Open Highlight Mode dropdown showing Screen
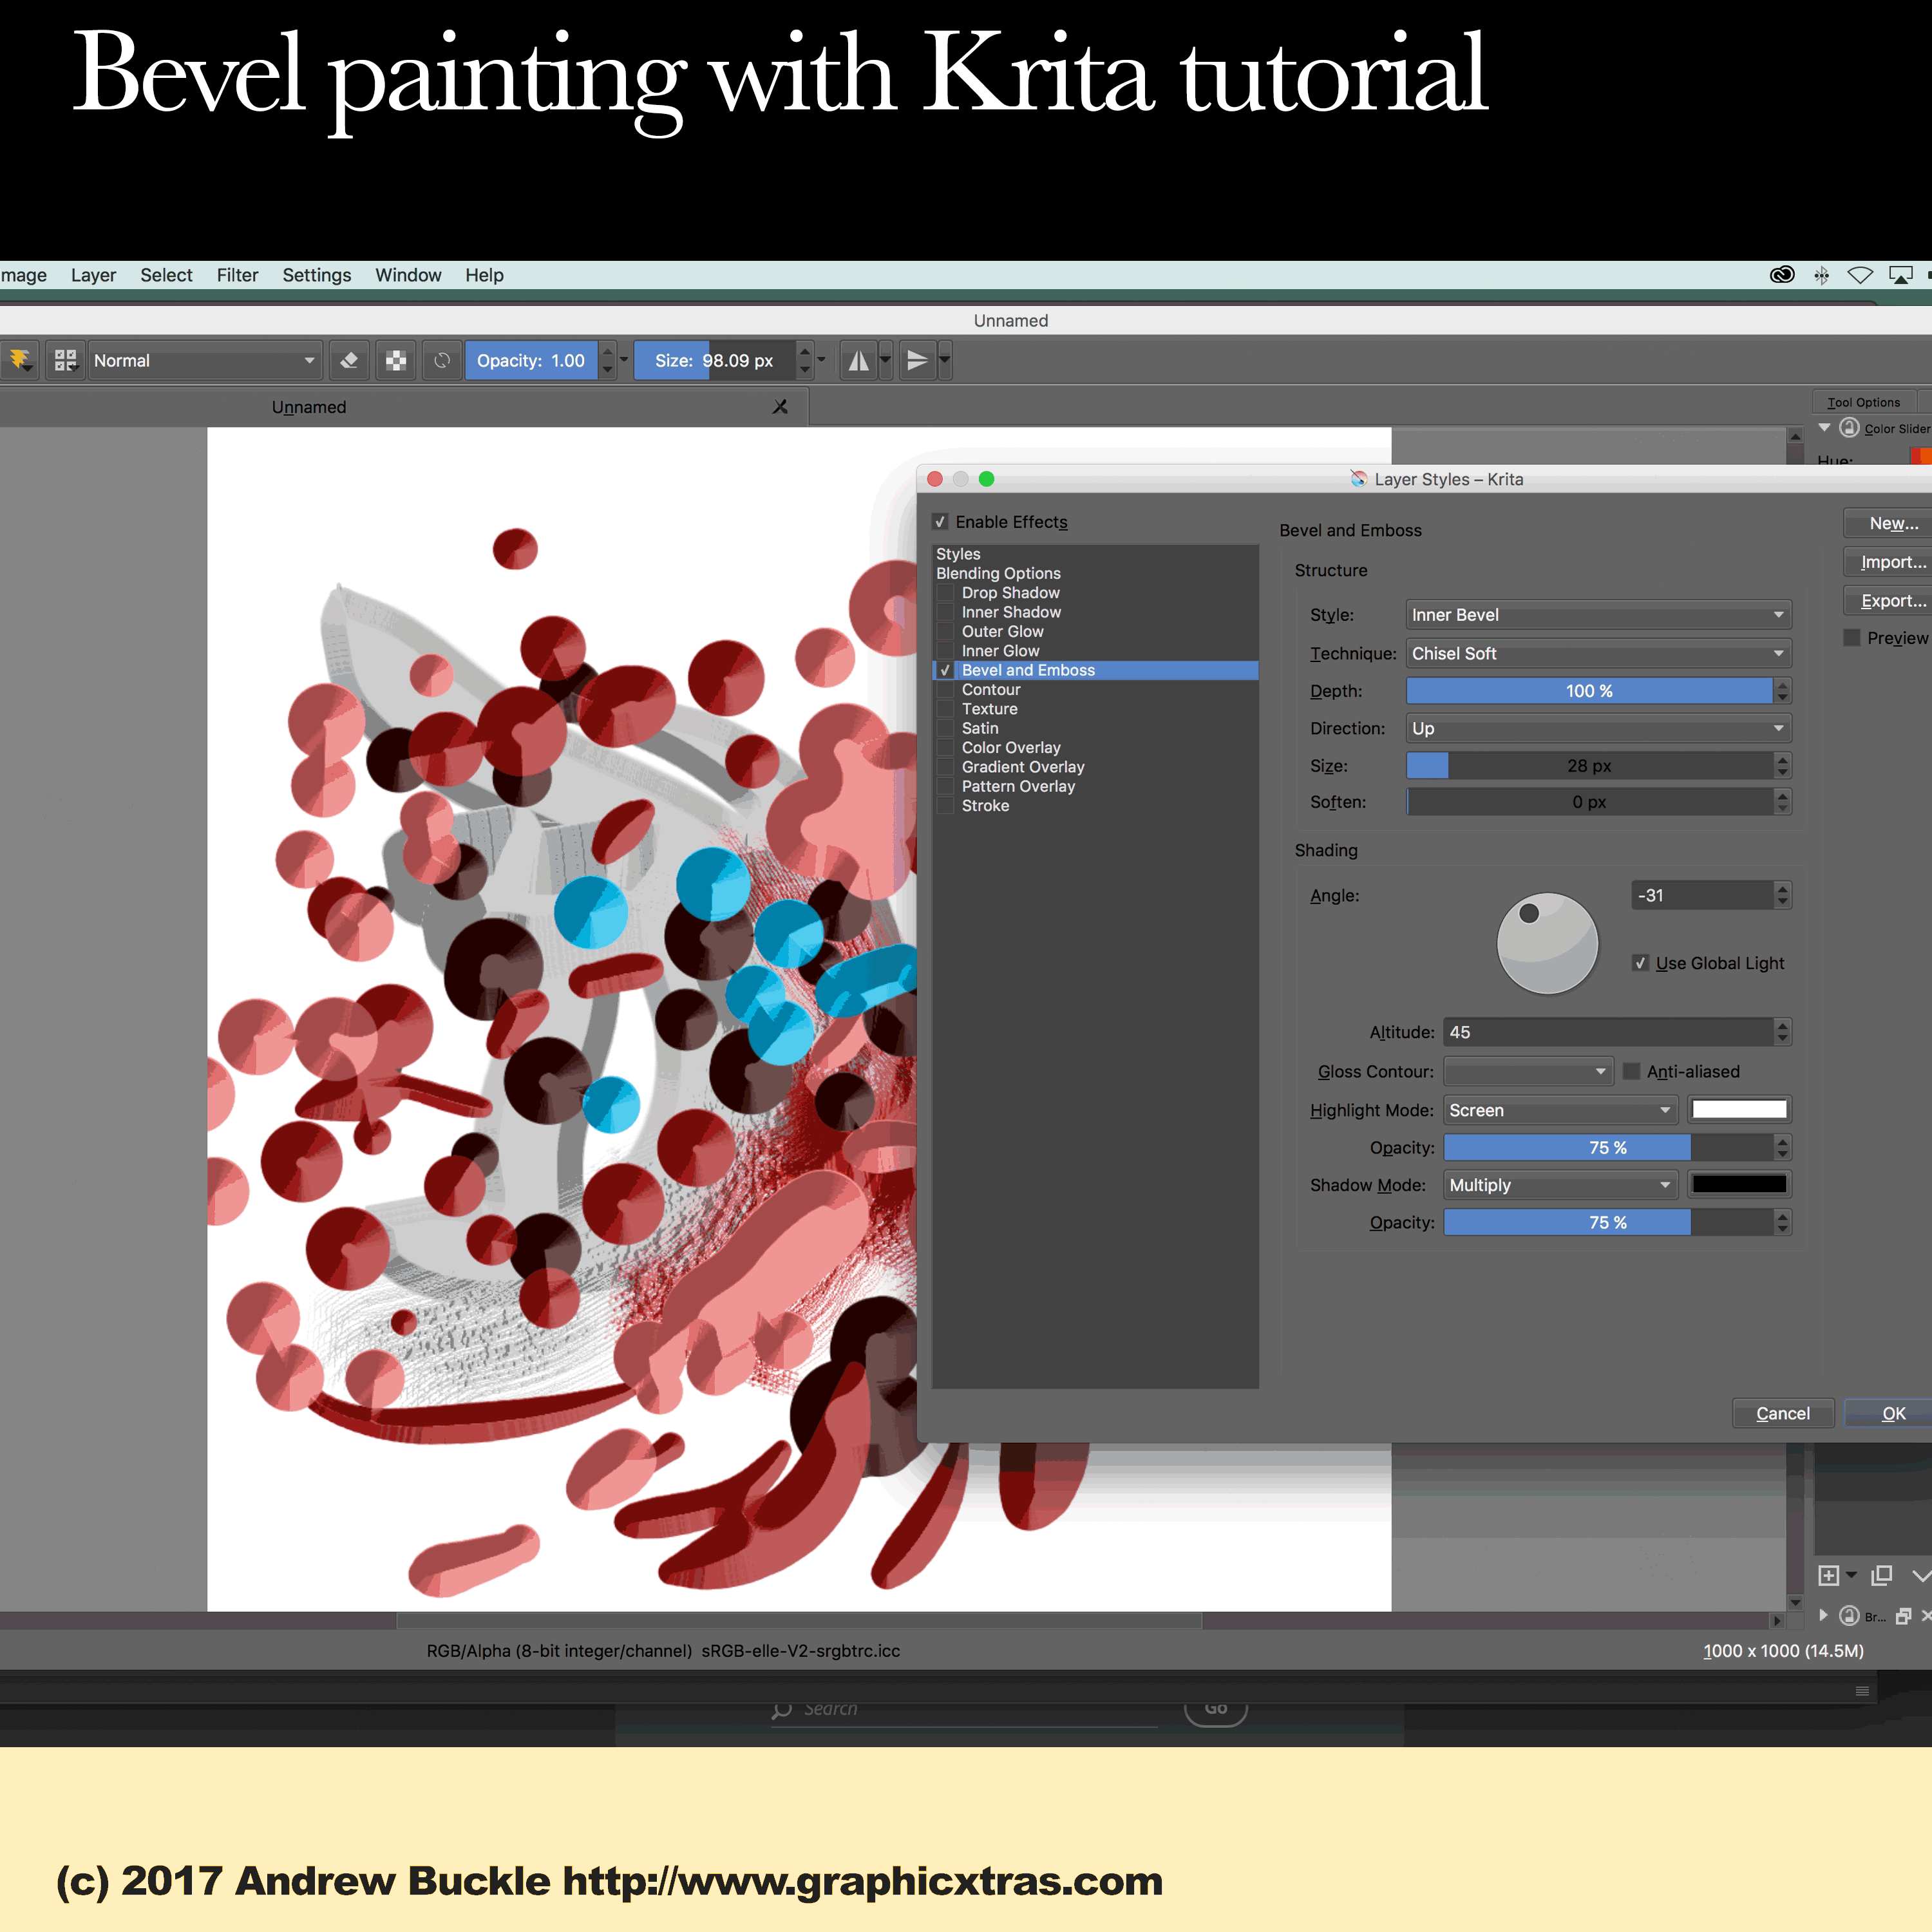 pos(1560,1110)
